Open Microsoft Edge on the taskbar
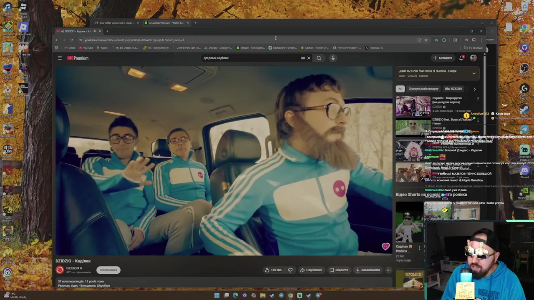The height and width of the screenshot is (300, 534). click(235, 295)
